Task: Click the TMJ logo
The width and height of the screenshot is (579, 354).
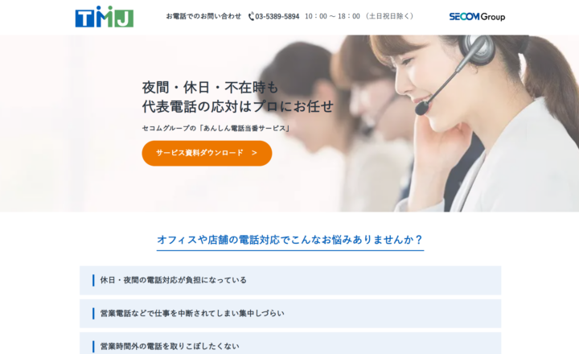Action: pyautogui.click(x=104, y=17)
